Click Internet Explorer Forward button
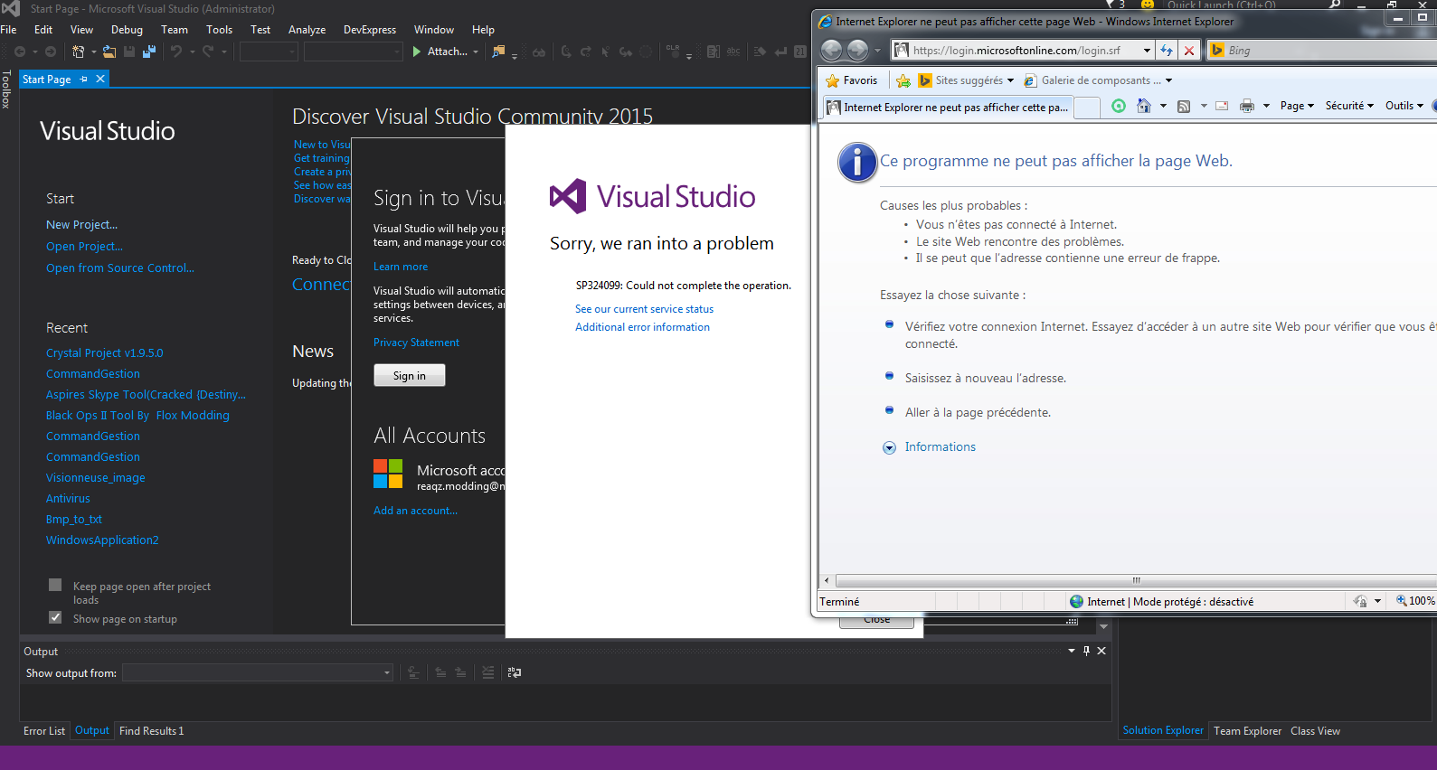The image size is (1437, 770). click(x=857, y=51)
